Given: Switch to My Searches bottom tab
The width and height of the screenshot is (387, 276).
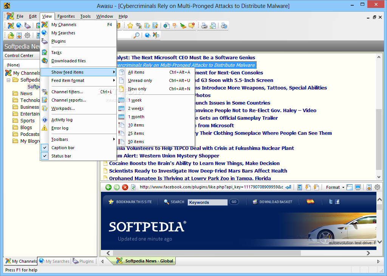Looking at the screenshot, I should [x=54, y=261].
